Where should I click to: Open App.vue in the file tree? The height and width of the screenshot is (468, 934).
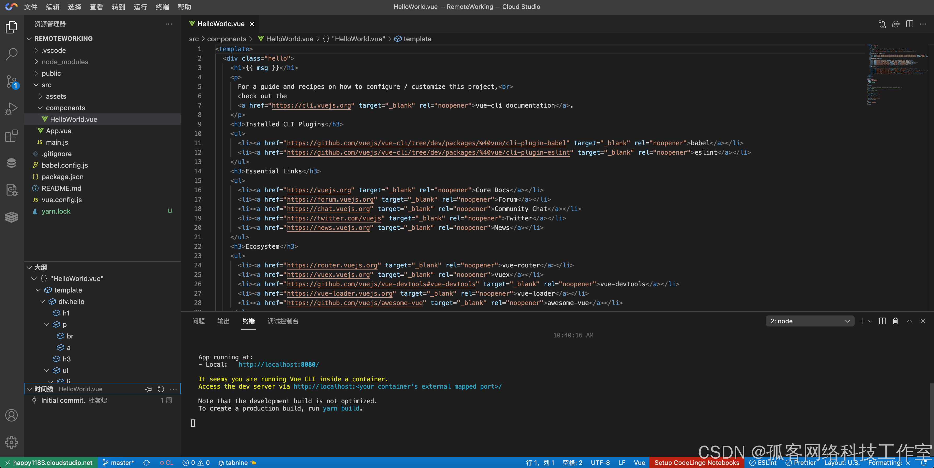(x=59, y=131)
